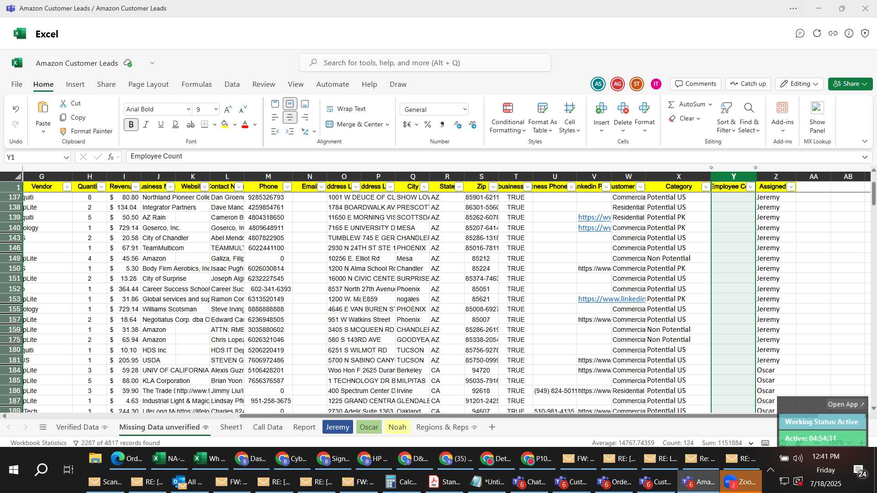877x493 pixels.
Task: Toggle Center horizontal alignment
Action: [x=290, y=117]
